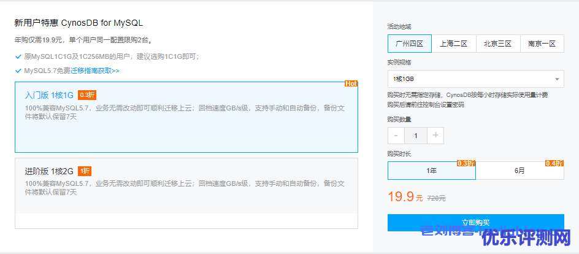Select the 广州四区 region option
The image size is (579, 254).
410,44
